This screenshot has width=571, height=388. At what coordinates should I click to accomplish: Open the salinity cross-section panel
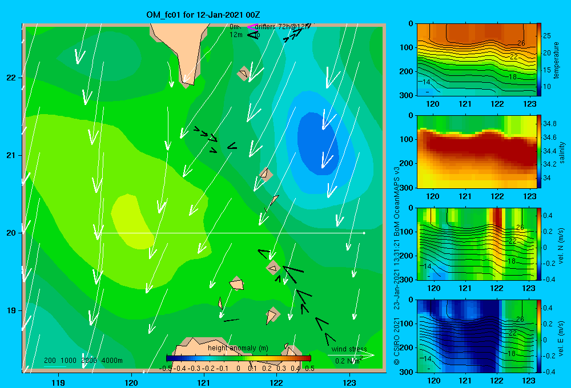476,151
